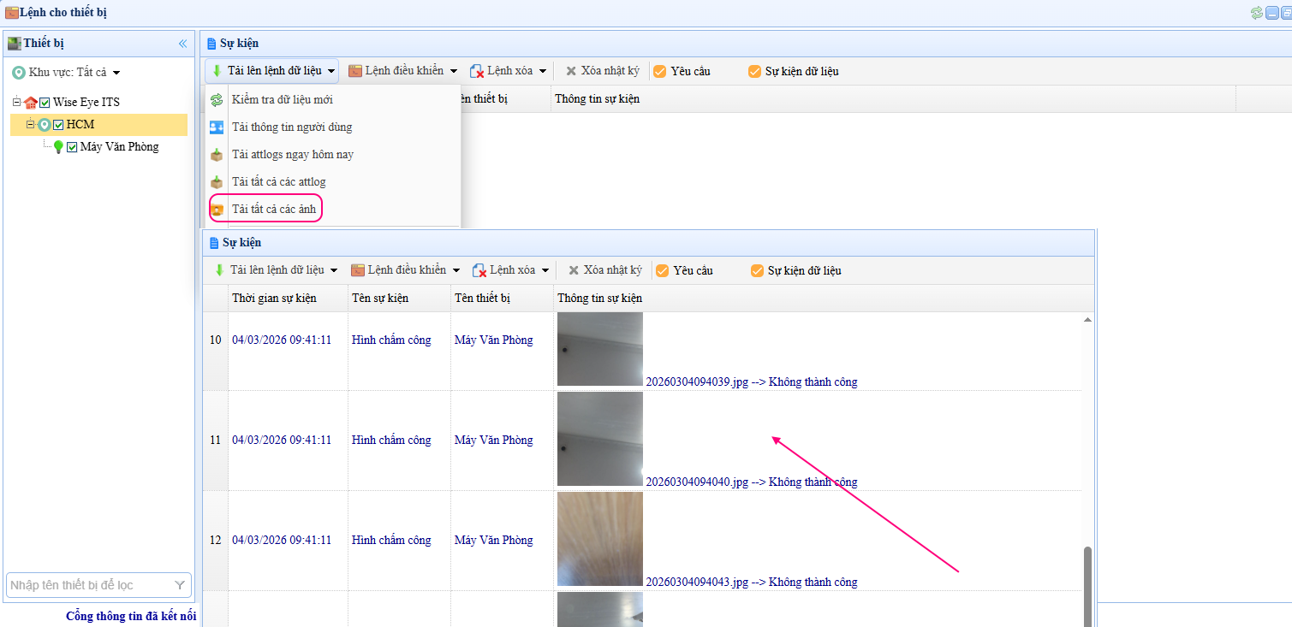
Task: Toggle the Wise Eye ITS checkbox
Action: [45, 103]
